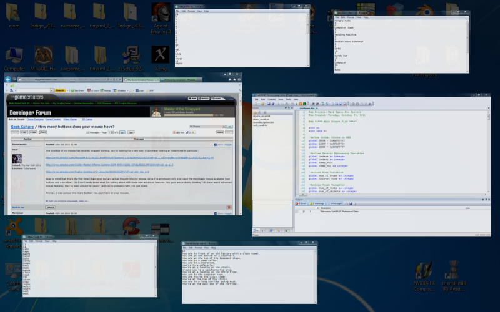Click the Backup icon in browser toolbar
The image size is (500, 312).
pos(102,90)
